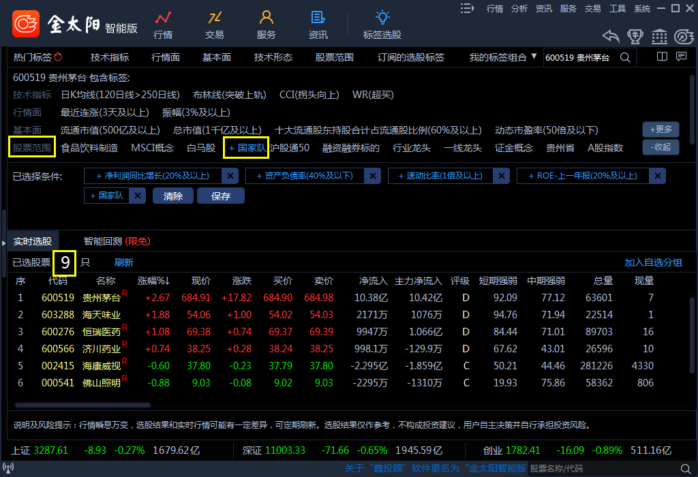This screenshot has width=698, height=477.
Task: Select the 海康威视 stock row
Action: 348,366
